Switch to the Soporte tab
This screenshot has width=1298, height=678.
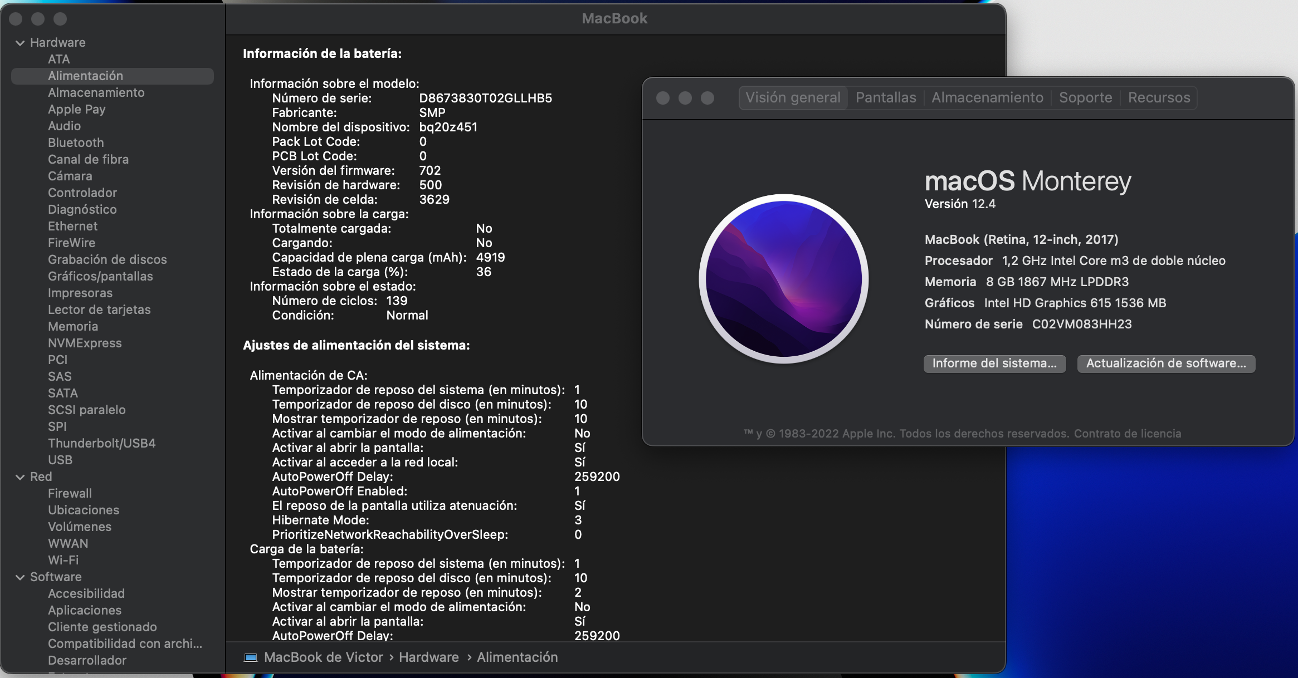point(1085,97)
